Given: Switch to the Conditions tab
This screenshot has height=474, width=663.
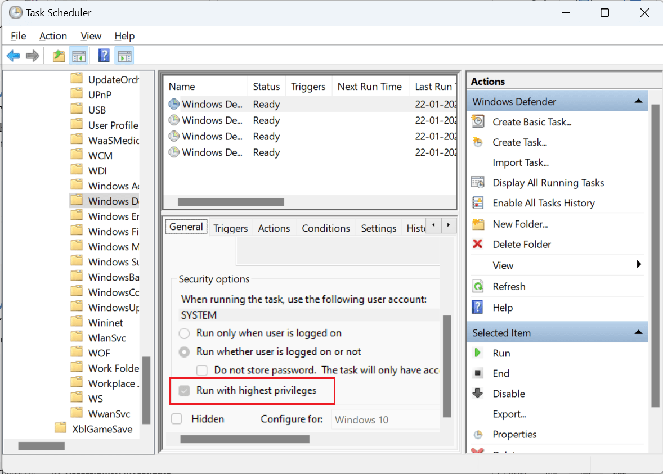Looking at the screenshot, I should pos(326,228).
